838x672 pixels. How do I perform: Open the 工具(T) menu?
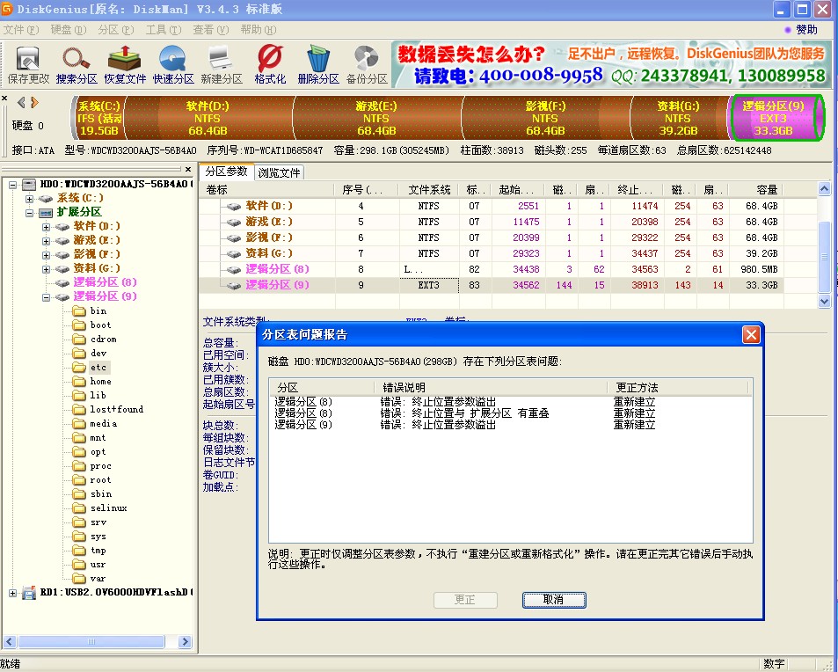point(164,30)
